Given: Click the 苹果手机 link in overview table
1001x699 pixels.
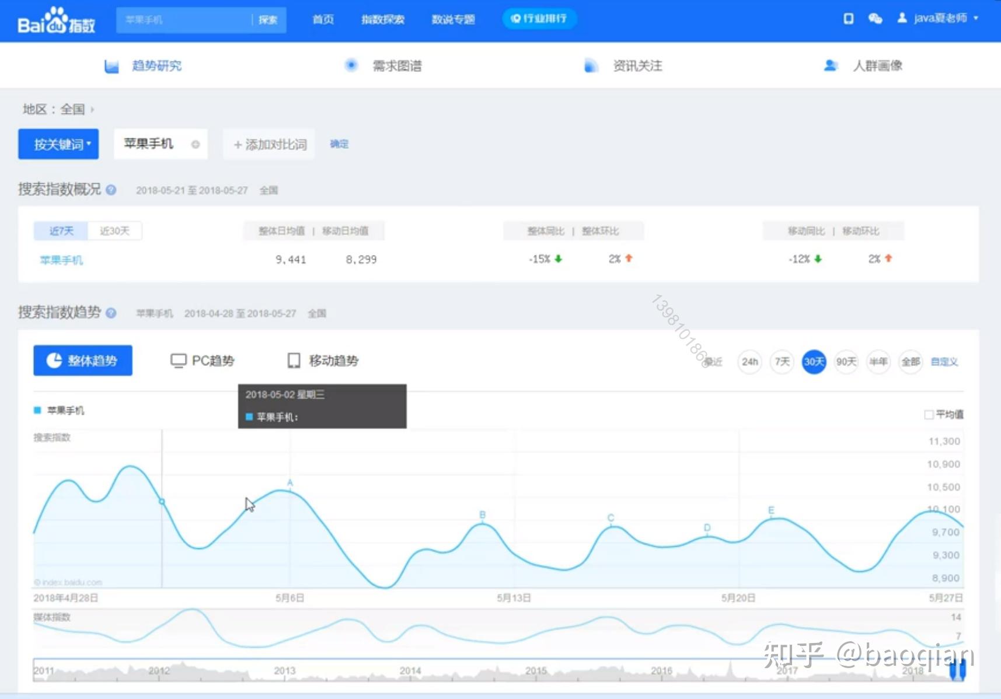Looking at the screenshot, I should tap(61, 260).
